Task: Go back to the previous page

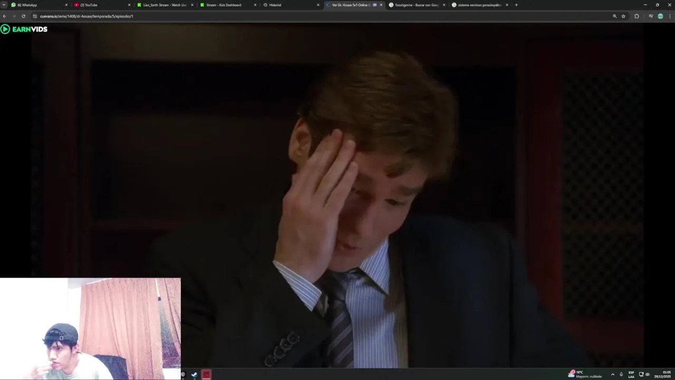Action: pos(5,16)
